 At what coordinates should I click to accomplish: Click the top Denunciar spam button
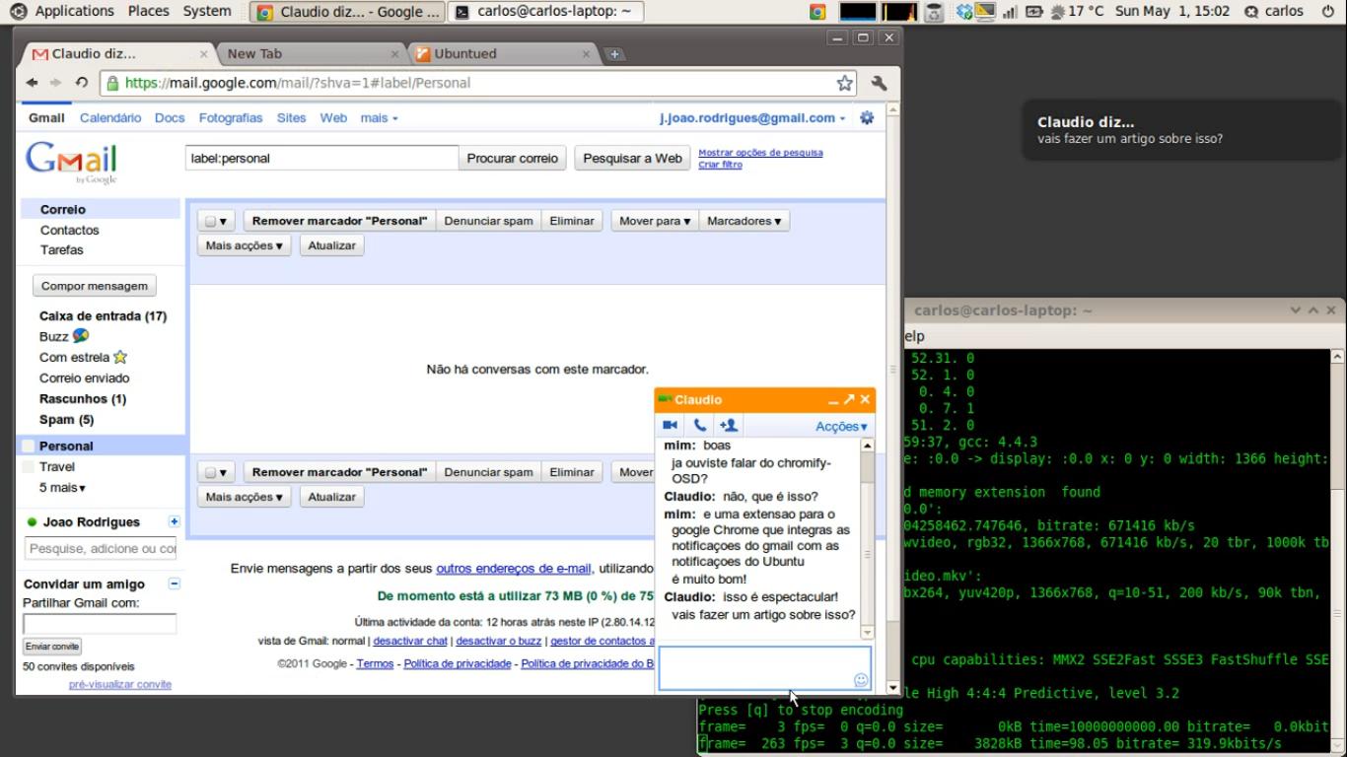pyautogui.click(x=488, y=221)
